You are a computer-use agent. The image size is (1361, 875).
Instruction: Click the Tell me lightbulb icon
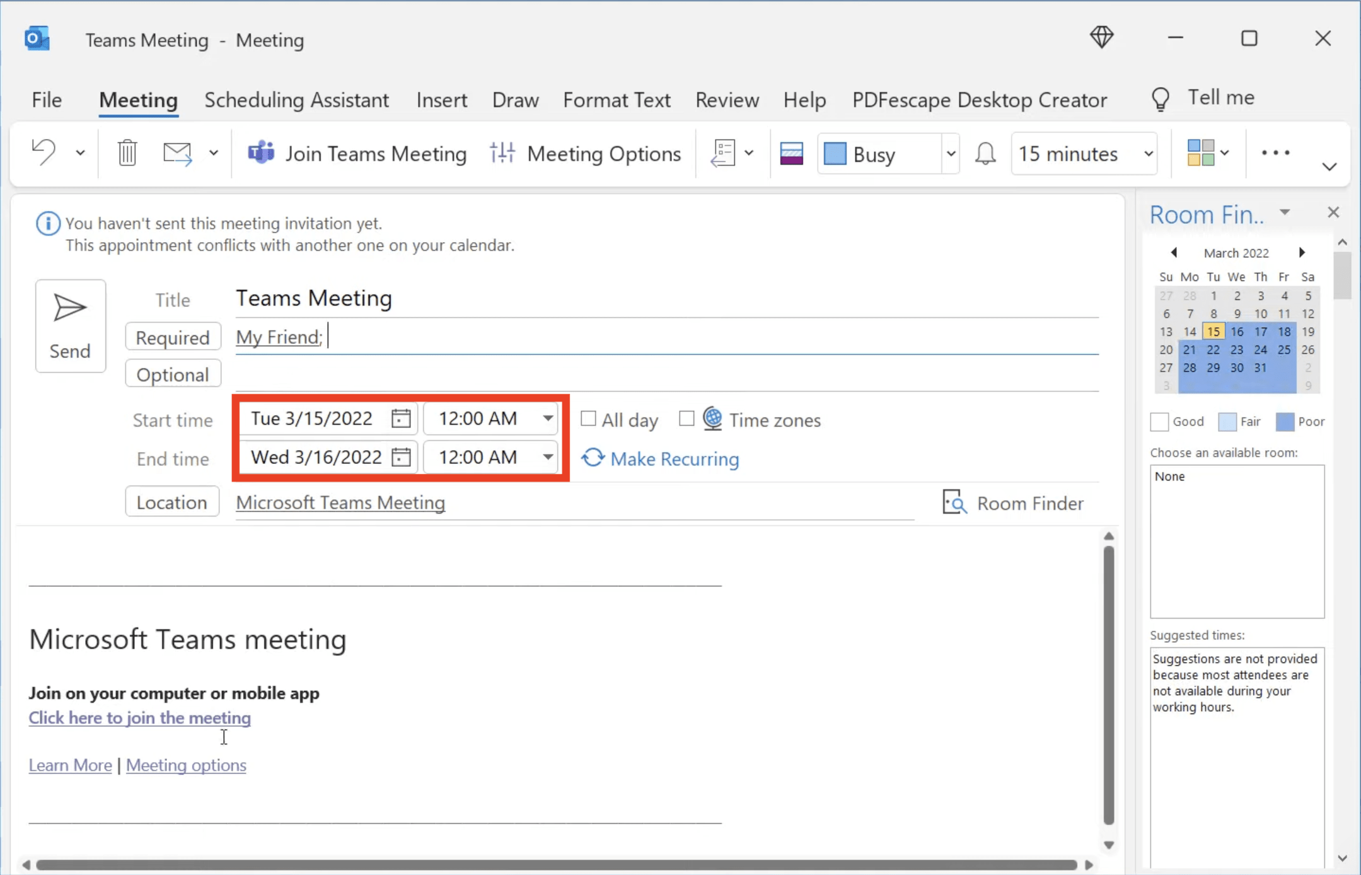[x=1161, y=99]
